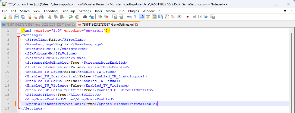Click the Zoom In magnifier icon
This screenshot has width=295, height=113.
click(x=100, y=17)
